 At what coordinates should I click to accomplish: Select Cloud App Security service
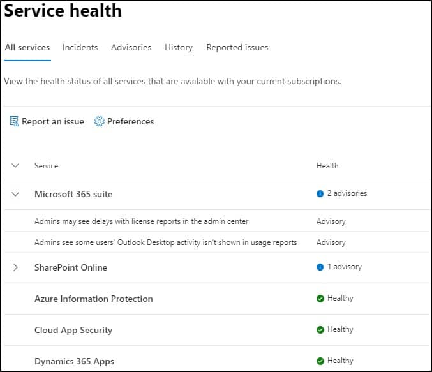(73, 330)
